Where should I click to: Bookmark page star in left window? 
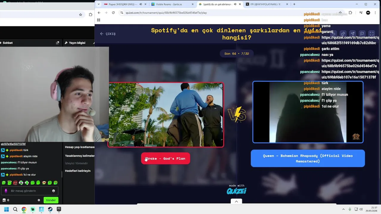(x=80, y=15)
